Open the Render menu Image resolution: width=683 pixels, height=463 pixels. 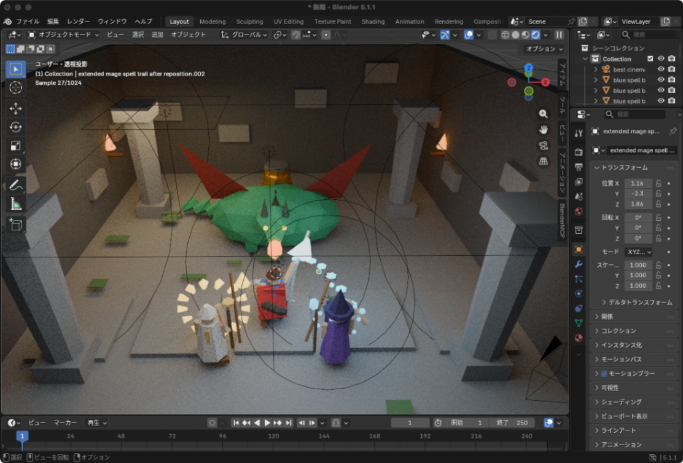coord(79,22)
